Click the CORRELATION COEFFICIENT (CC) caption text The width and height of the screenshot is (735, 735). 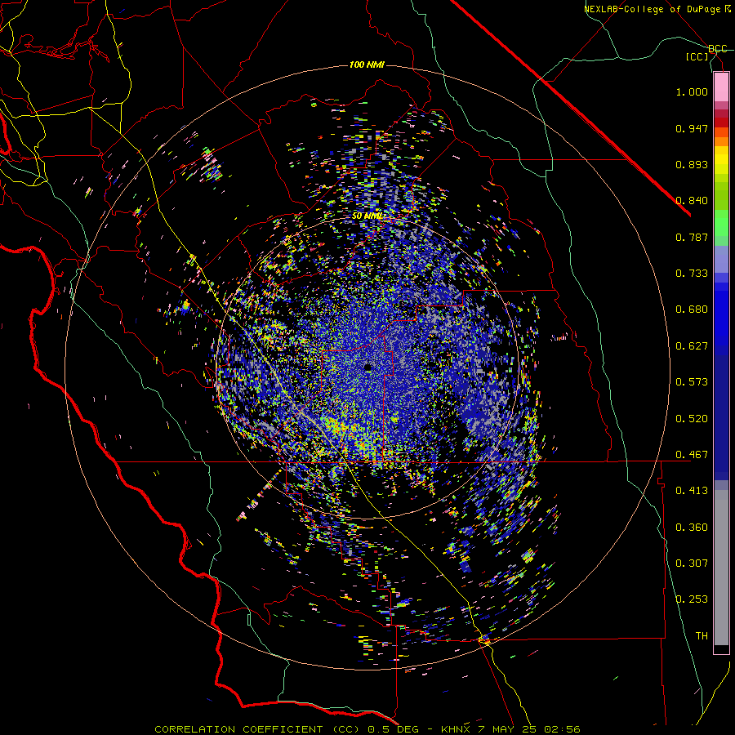257,729
